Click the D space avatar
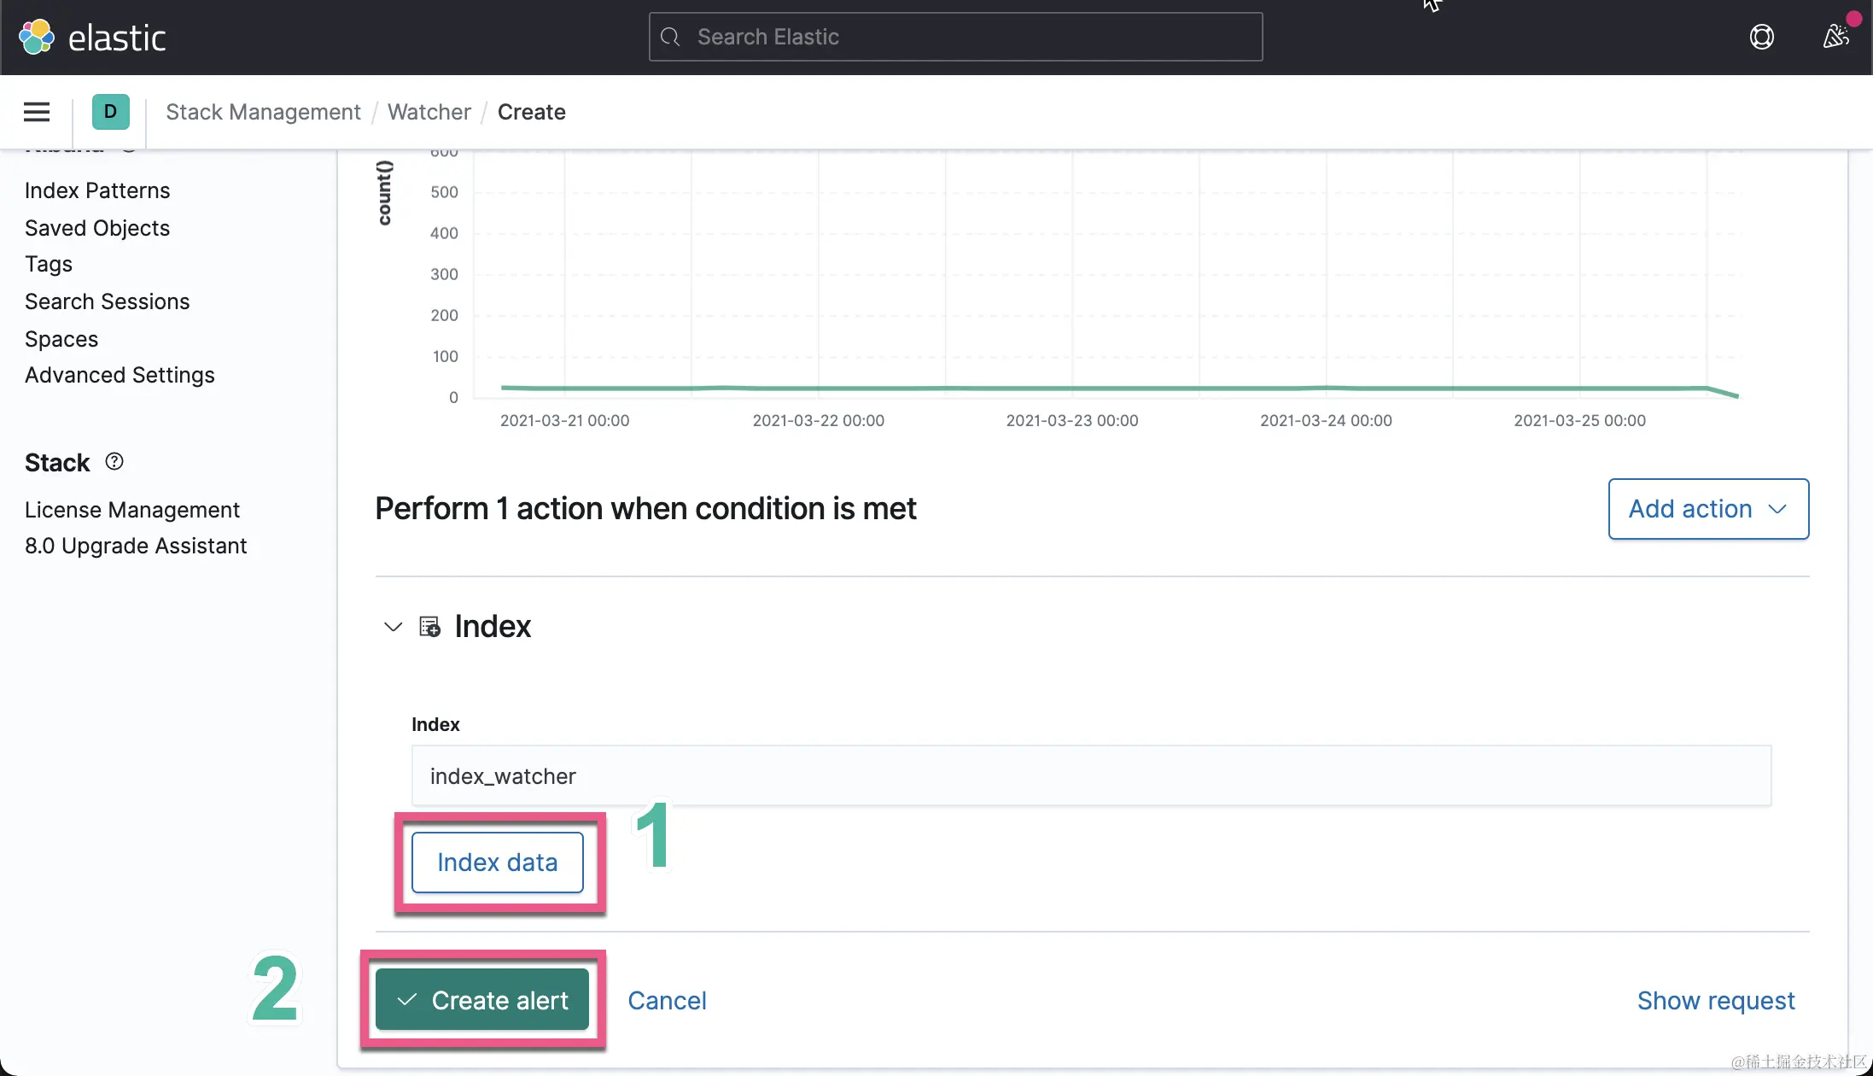Image resolution: width=1873 pixels, height=1076 pixels. [110, 112]
